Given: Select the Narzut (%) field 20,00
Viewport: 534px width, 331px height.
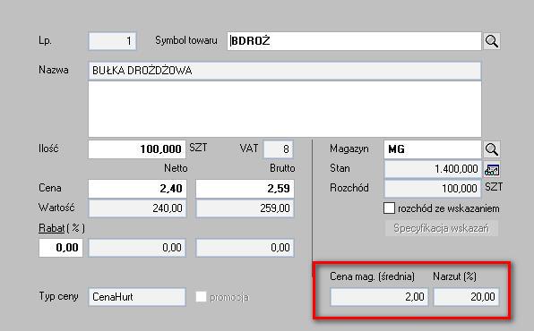Looking at the screenshot, I should pyautogui.click(x=466, y=297).
